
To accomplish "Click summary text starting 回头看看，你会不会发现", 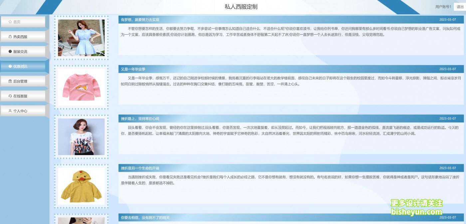I will coord(290,131).
